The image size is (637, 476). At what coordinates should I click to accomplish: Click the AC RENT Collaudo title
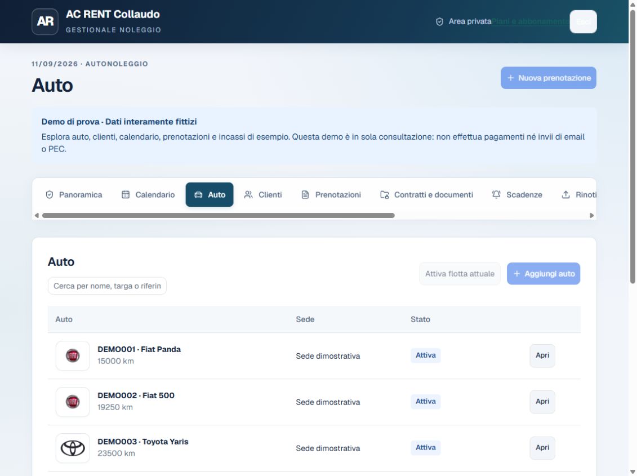(x=113, y=14)
